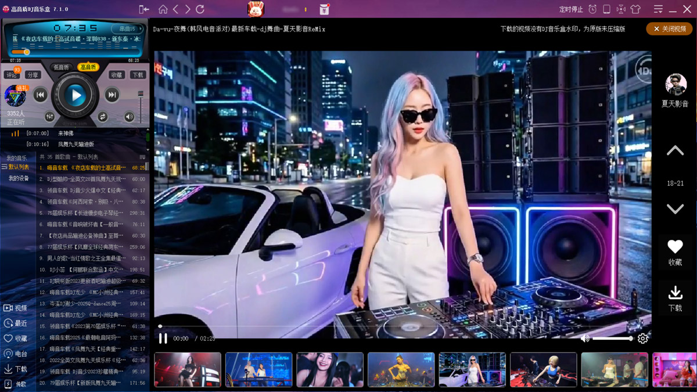The image size is (697, 392).
Task: Open video settings gear icon
Action: [x=642, y=339]
